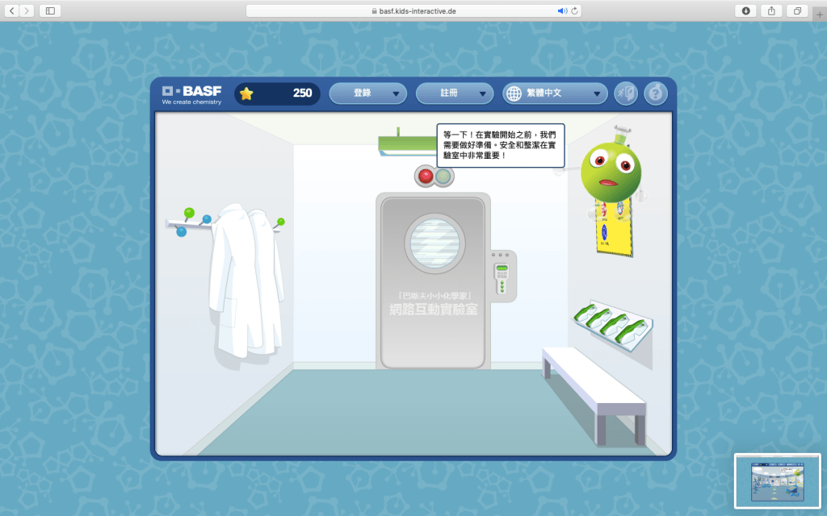Open the 繁體中文 language dropdown

(555, 94)
